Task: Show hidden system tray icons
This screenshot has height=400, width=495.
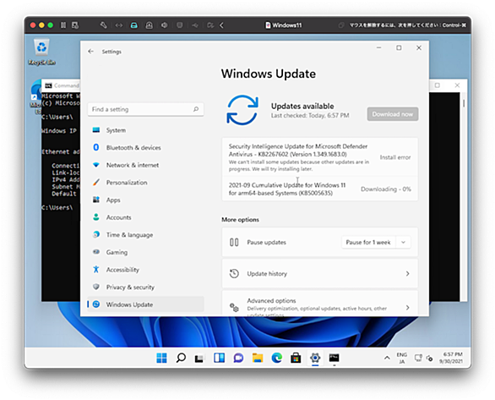Action: (387, 358)
